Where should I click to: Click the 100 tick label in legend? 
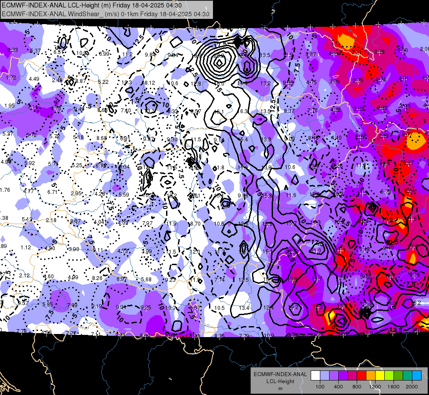pyautogui.click(x=320, y=387)
